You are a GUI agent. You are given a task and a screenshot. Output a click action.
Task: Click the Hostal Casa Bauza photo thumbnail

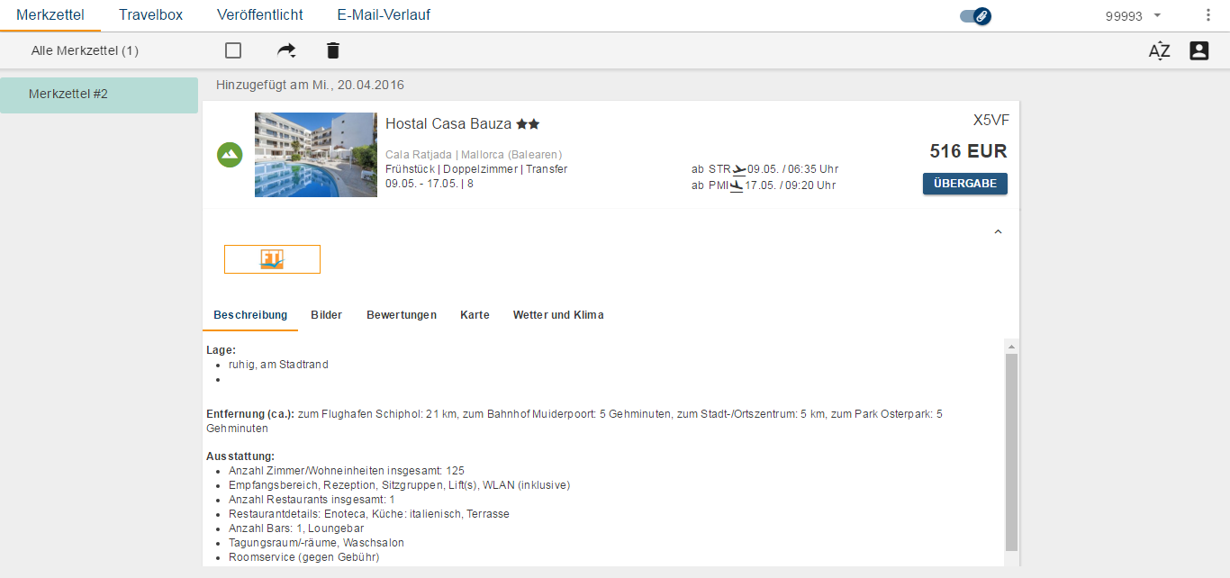coord(315,155)
